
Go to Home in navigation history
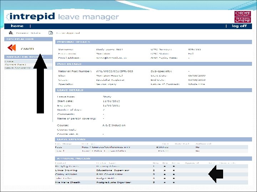[9, 62]
